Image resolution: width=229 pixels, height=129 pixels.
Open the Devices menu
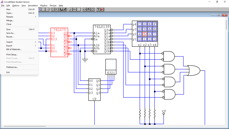pyautogui.click(x=53, y=6)
